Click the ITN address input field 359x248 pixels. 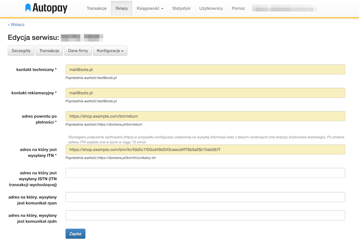(x=205, y=149)
